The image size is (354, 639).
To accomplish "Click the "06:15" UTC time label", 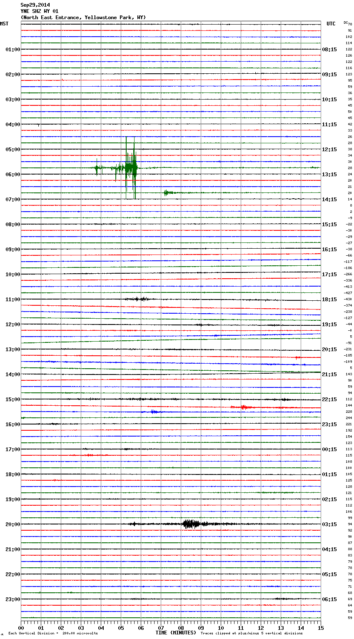I will tap(329, 599).
